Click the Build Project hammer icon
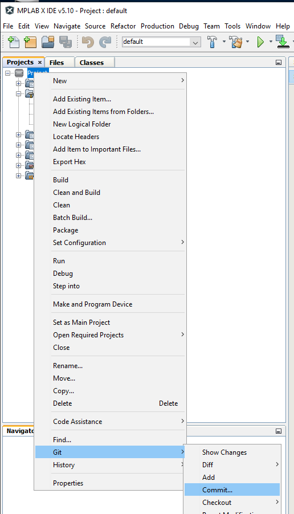This screenshot has height=514, width=294. tap(213, 42)
